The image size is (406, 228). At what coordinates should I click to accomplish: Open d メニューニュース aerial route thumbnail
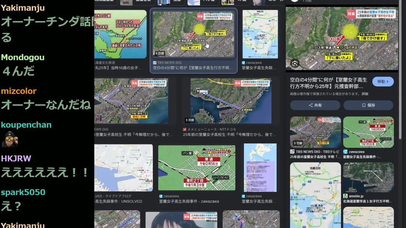click(231, 101)
